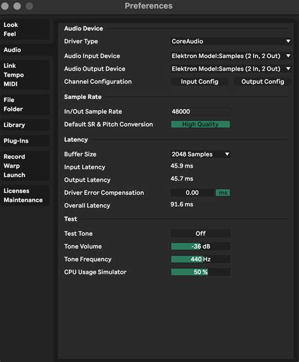Click the Default SR & Pitch Conversion label
The width and height of the screenshot is (299, 362).
tap(108, 124)
